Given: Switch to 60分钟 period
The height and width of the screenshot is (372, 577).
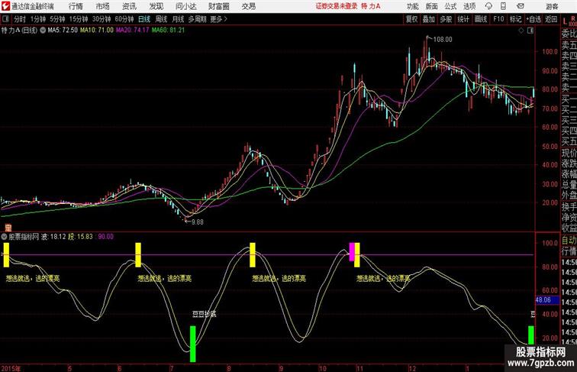Looking at the screenshot, I should (x=124, y=19).
